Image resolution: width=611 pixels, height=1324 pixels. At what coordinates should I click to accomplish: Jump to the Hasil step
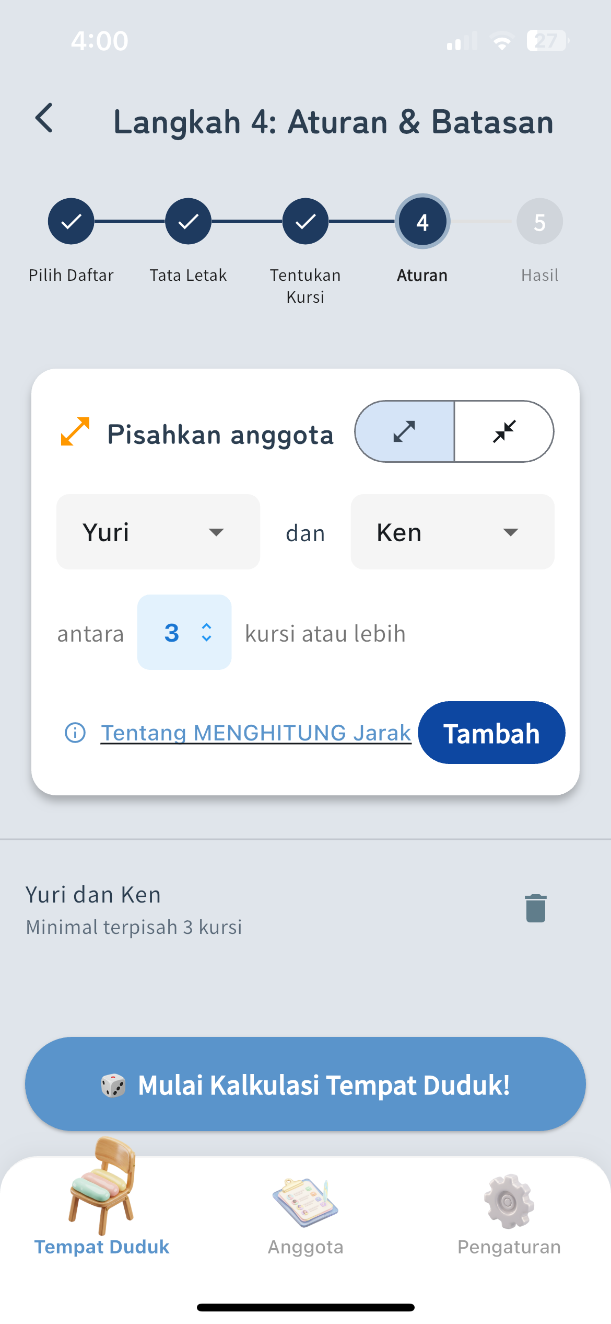[x=539, y=222]
